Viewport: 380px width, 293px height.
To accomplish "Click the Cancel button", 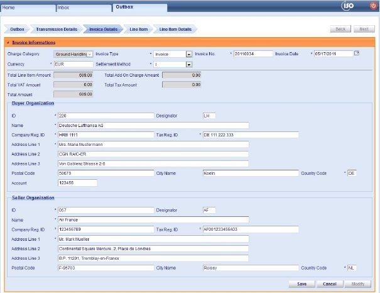I will pyautogui.click(x=330, y=284).
